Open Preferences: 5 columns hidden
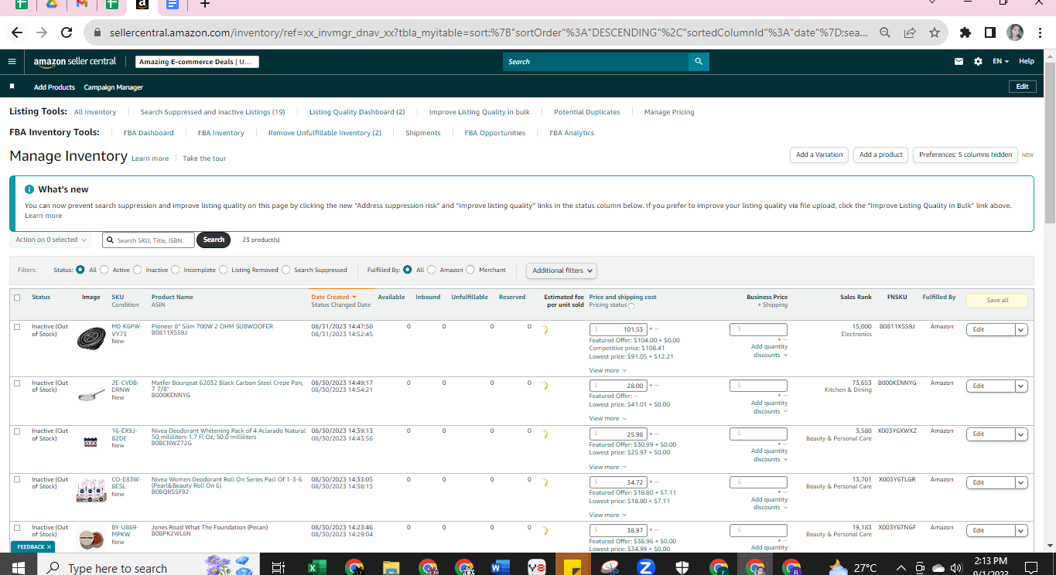 click(x=965, y=155)
